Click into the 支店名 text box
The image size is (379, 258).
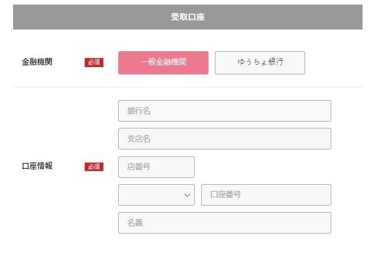(x=224, y=139)
